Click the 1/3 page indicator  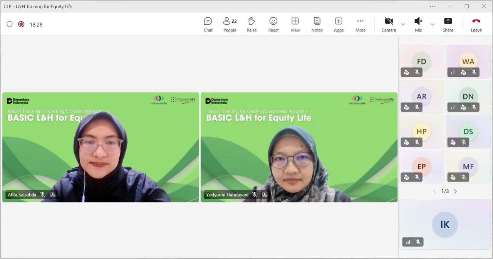click(x=445, y=191)
